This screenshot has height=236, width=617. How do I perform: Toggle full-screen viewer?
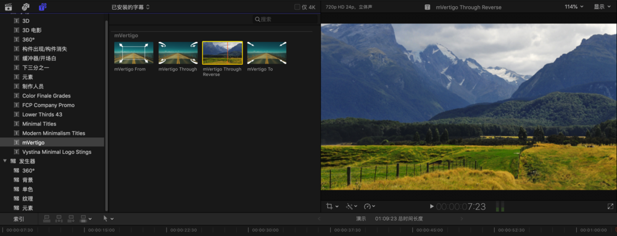(610, 206)
